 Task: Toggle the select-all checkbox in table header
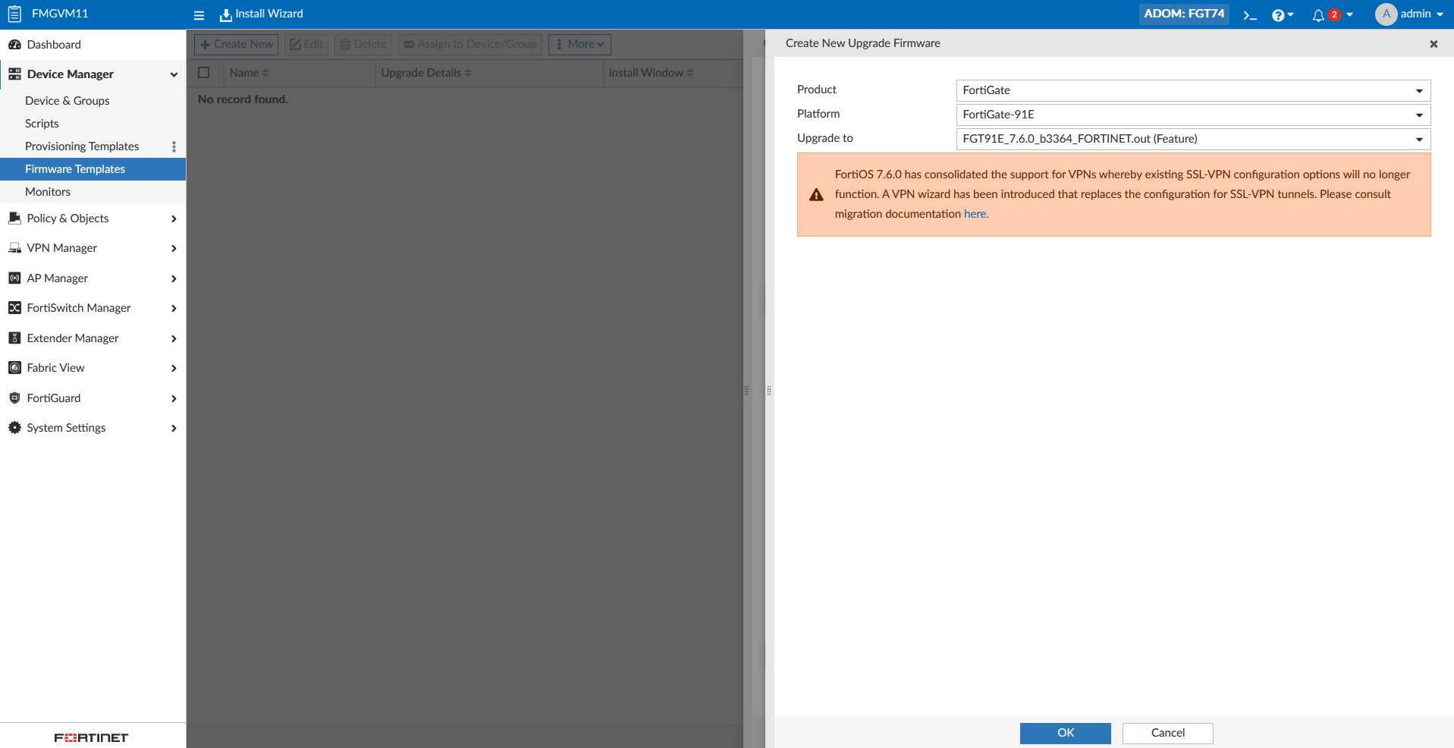[x=203, y=72]
